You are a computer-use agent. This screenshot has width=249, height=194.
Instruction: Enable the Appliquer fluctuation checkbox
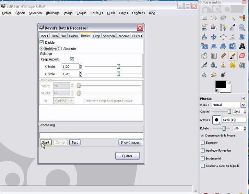pos(203,150)
